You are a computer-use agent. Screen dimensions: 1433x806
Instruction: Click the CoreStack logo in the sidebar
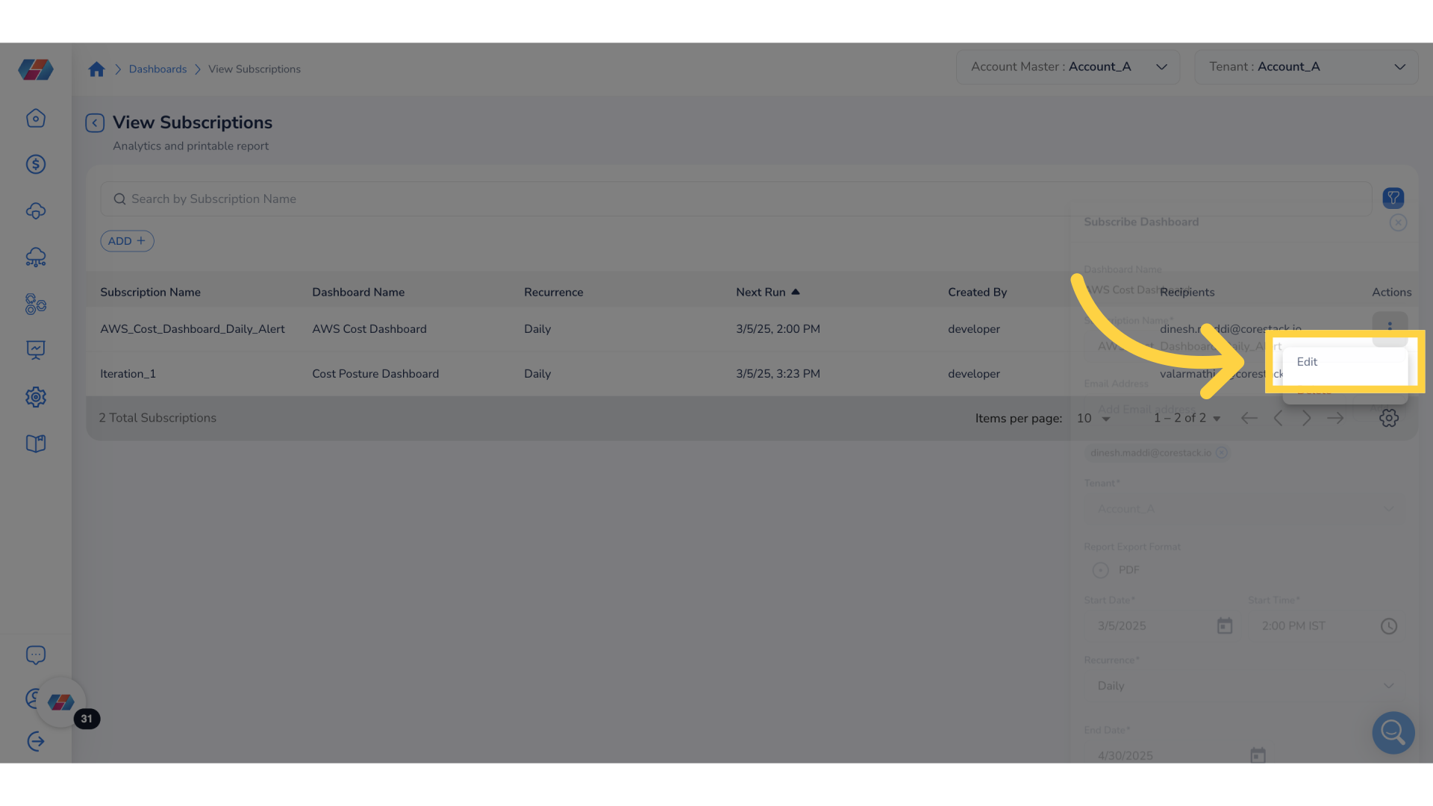click(36, 69)
